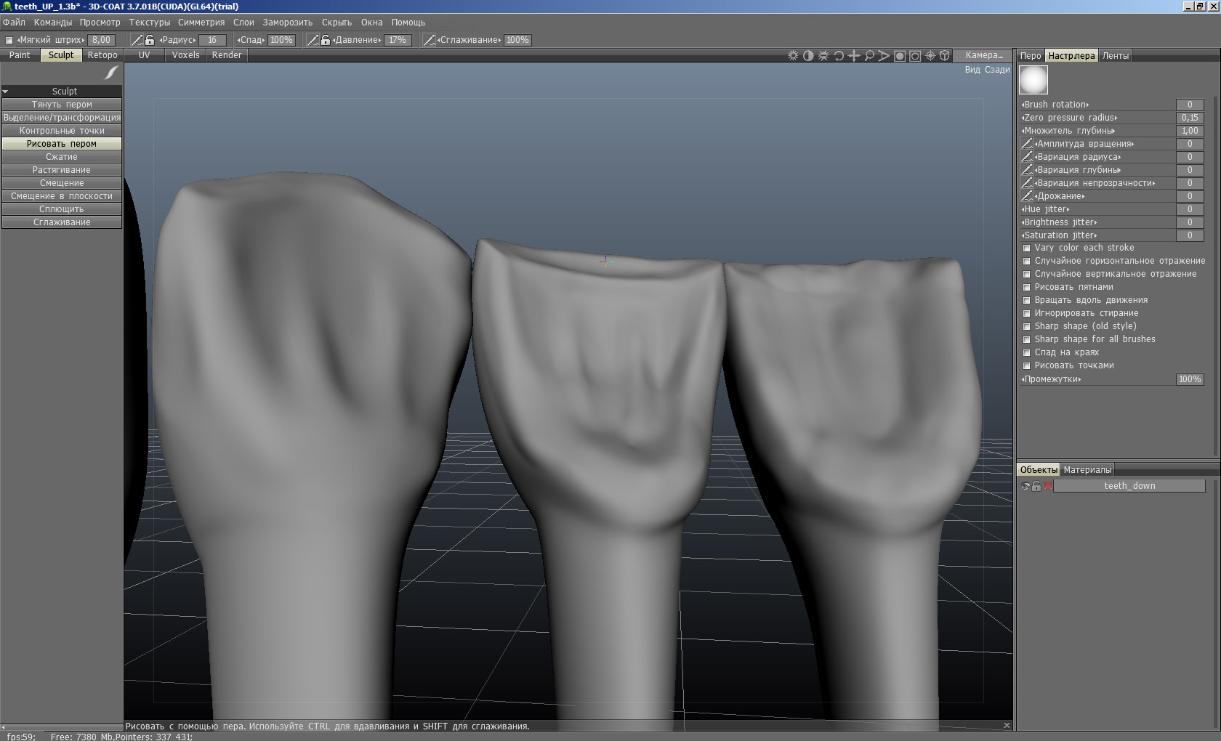Select the pan camera cross-arrows icon
The image size is (1221, 741).
(854, 56)
